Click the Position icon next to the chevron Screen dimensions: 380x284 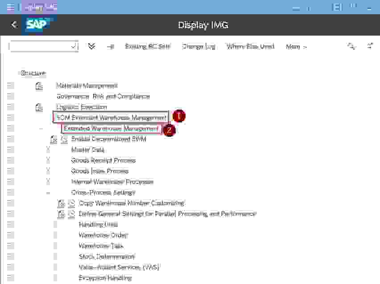[x=110, y=46]
